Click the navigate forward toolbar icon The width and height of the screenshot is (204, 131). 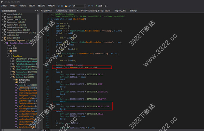(62, 6)
